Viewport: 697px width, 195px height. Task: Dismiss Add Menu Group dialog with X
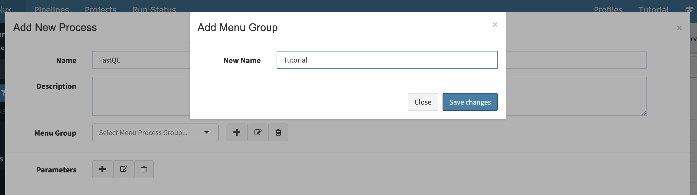coord(495,25)
